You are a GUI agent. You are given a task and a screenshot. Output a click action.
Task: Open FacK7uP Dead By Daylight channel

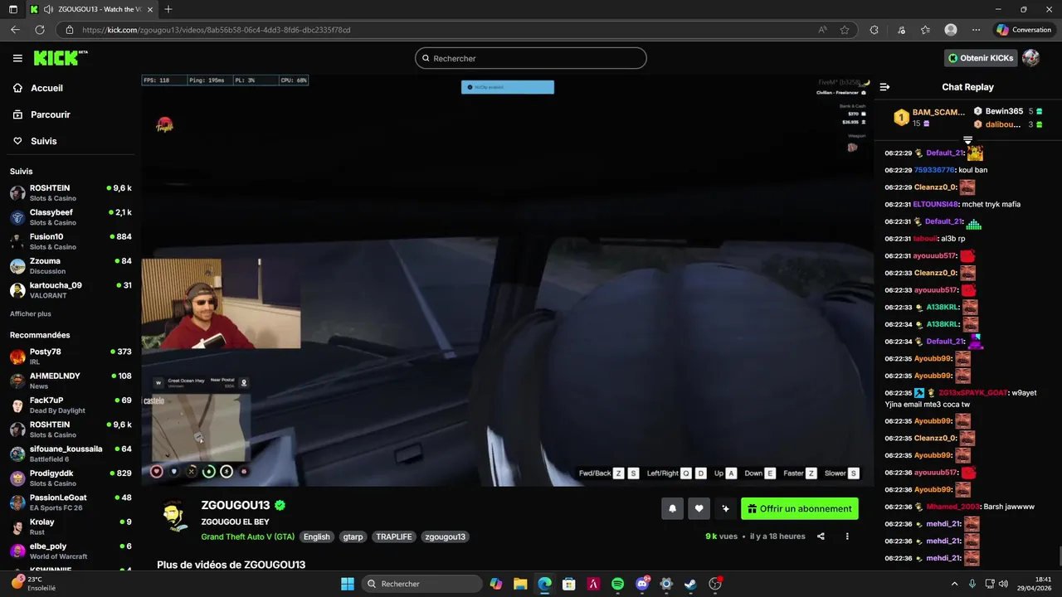coord(70,405)
